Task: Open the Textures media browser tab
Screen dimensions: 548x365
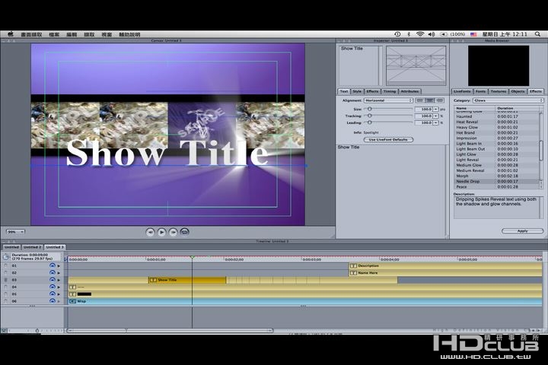Action: click(x=498, y=91)
